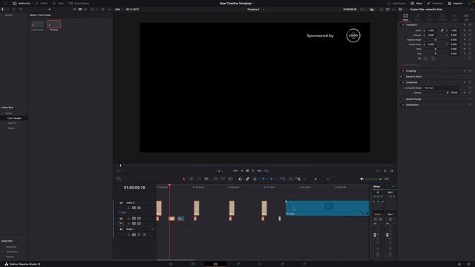Toggle the Stabilization enable switch
The image size is (475, 267).
point(402,105)
